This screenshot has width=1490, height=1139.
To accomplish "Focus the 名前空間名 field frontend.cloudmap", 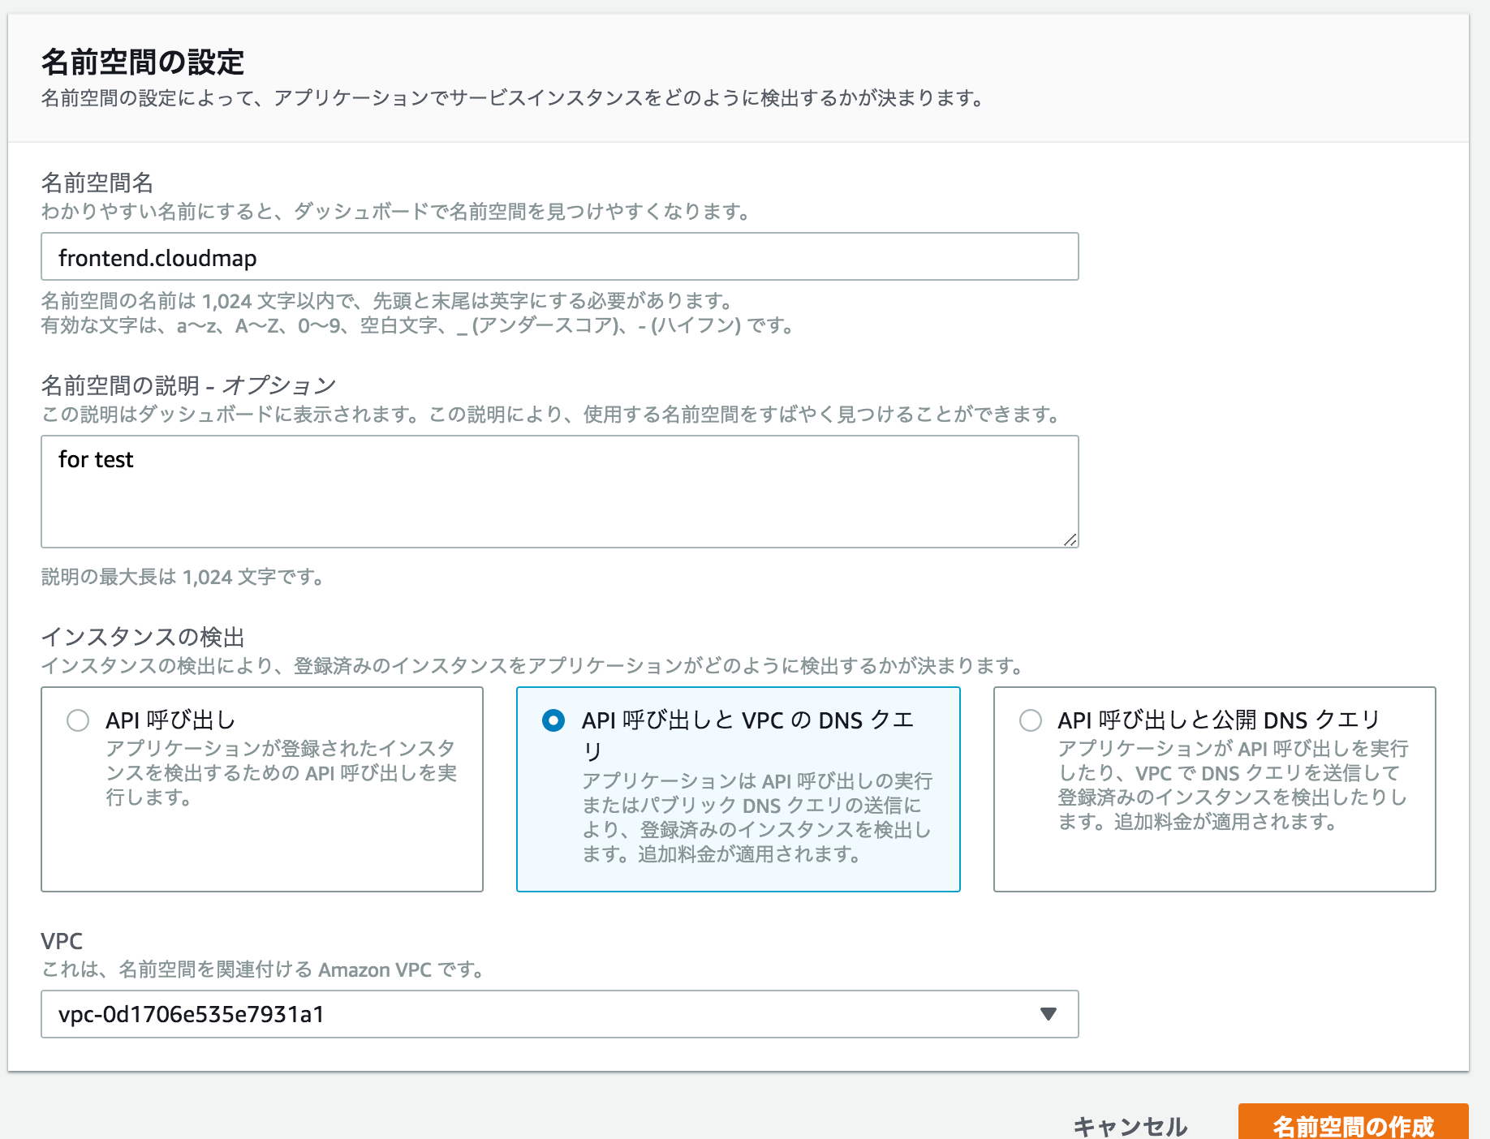I will 559,257.
